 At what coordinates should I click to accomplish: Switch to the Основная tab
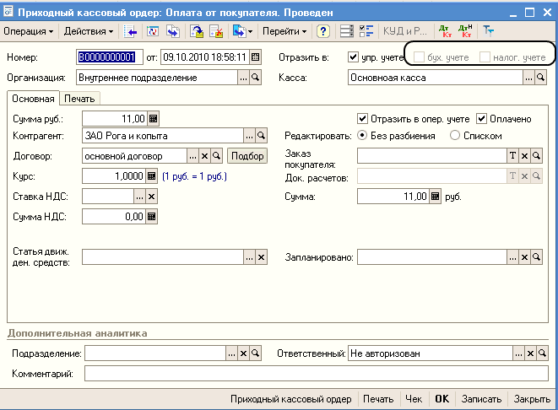pos(33,99)
